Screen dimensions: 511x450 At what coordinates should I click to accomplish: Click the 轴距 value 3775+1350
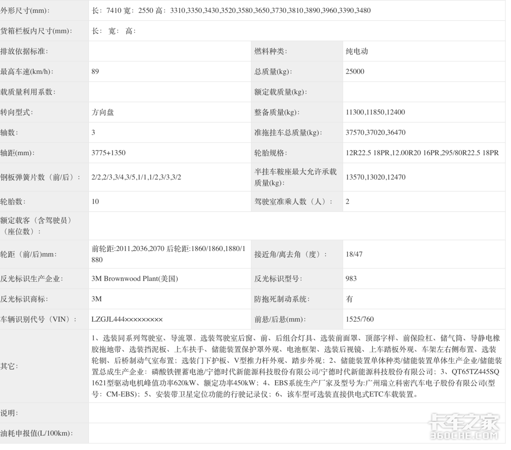click(x=108, y=152)
